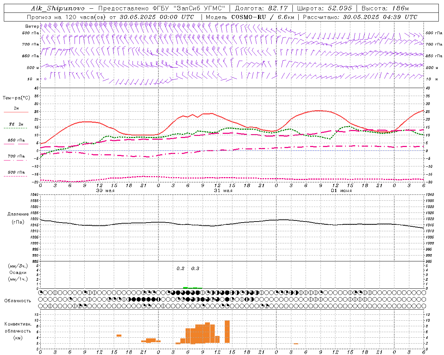
Task: Click the red solid line sample under "2м" legend
Action: point(16,112)
